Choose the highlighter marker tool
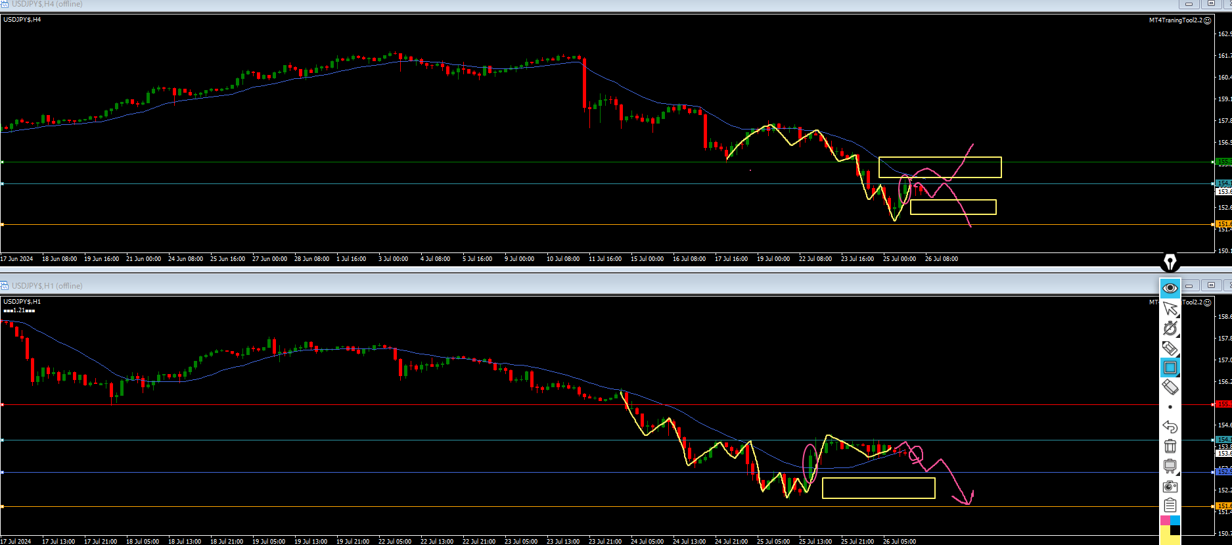 point(1170,348)
